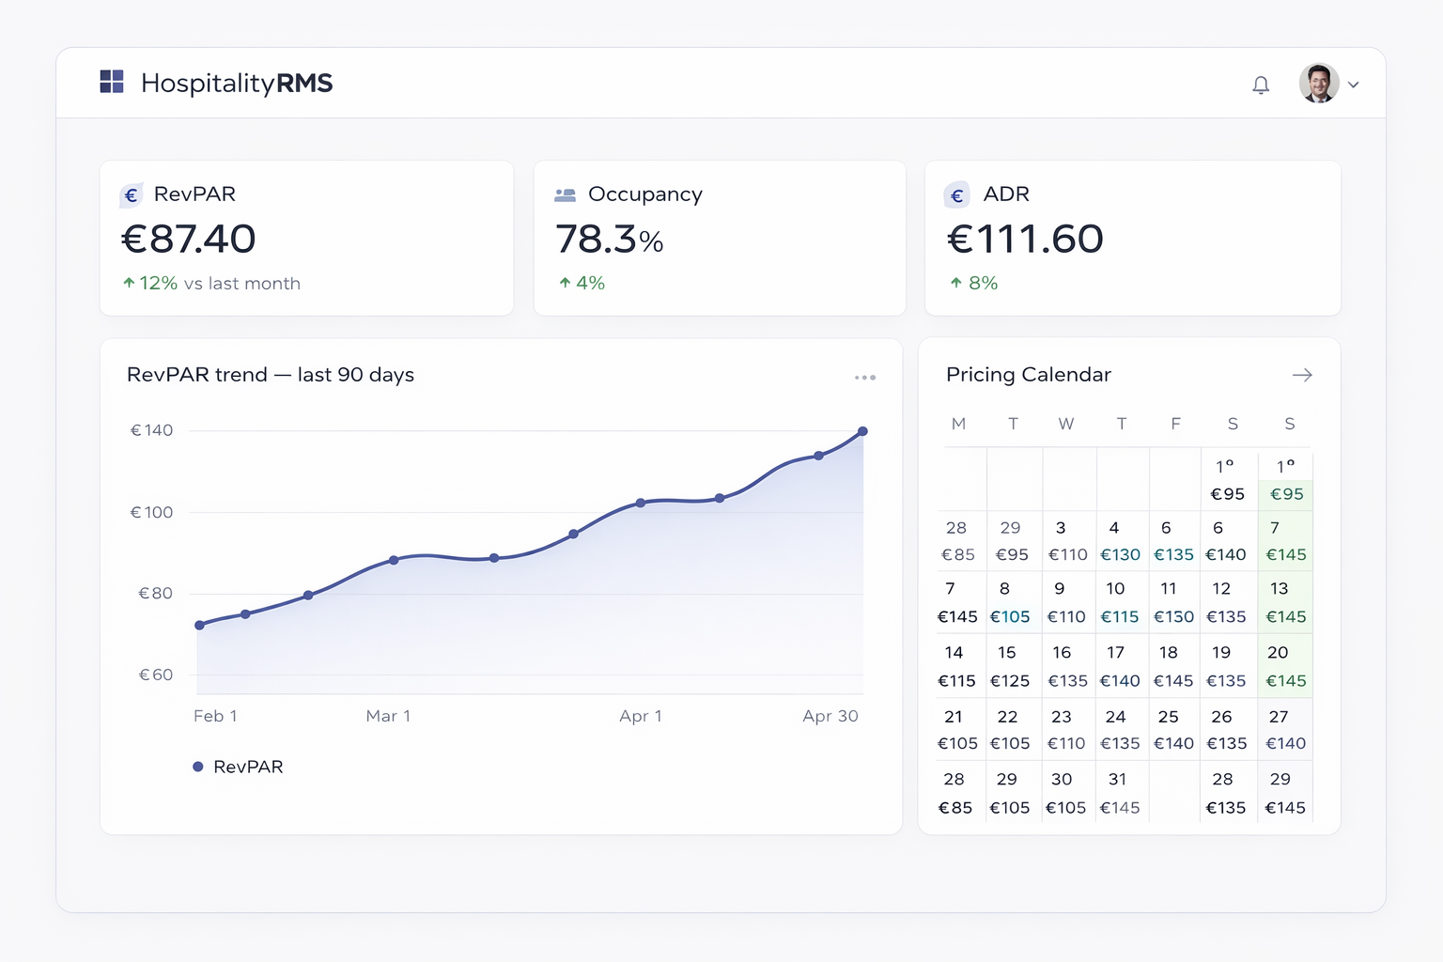
Task: Select the €130 price on April 4
Action: (x=1121, y=554)
